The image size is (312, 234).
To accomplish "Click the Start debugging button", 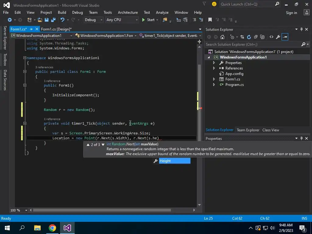I will (x=148, y=20).
